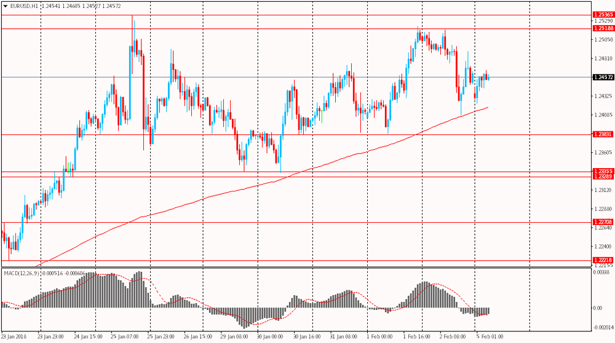Screen dimensions: 615x343
Task: Click the 30 Jan 16:00 time label
Action: [x=307, y=336]
